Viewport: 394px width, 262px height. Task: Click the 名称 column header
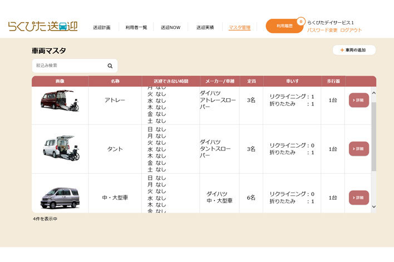115,81
